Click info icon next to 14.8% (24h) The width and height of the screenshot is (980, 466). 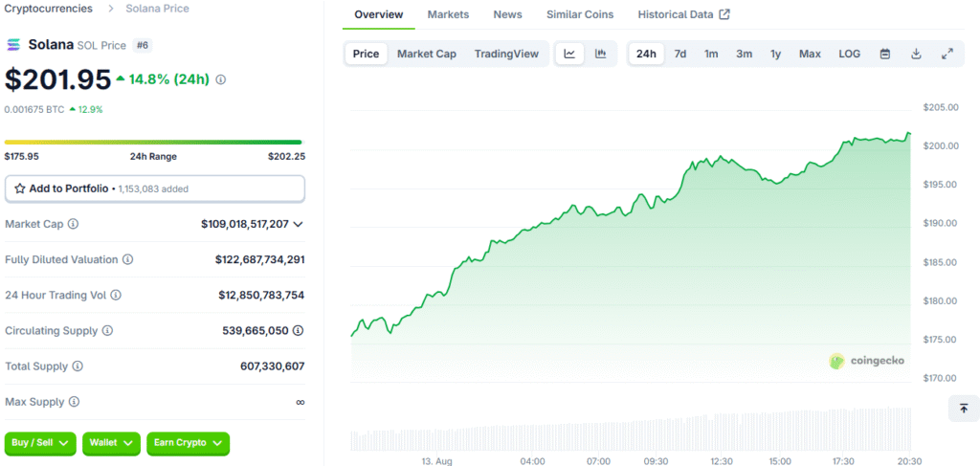click(x=221, y=80)
